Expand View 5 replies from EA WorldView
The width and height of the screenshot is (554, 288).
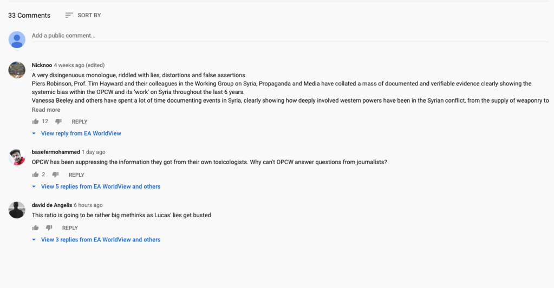[x=100, y=186]
